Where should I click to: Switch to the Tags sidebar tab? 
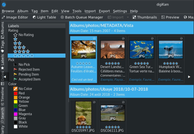pyautogui.click(x=3, y=46)
